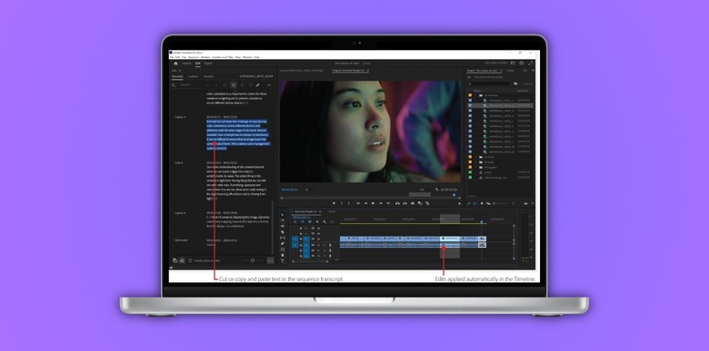Open transcript more options ellipsis menu

click(x=269, y=85)
